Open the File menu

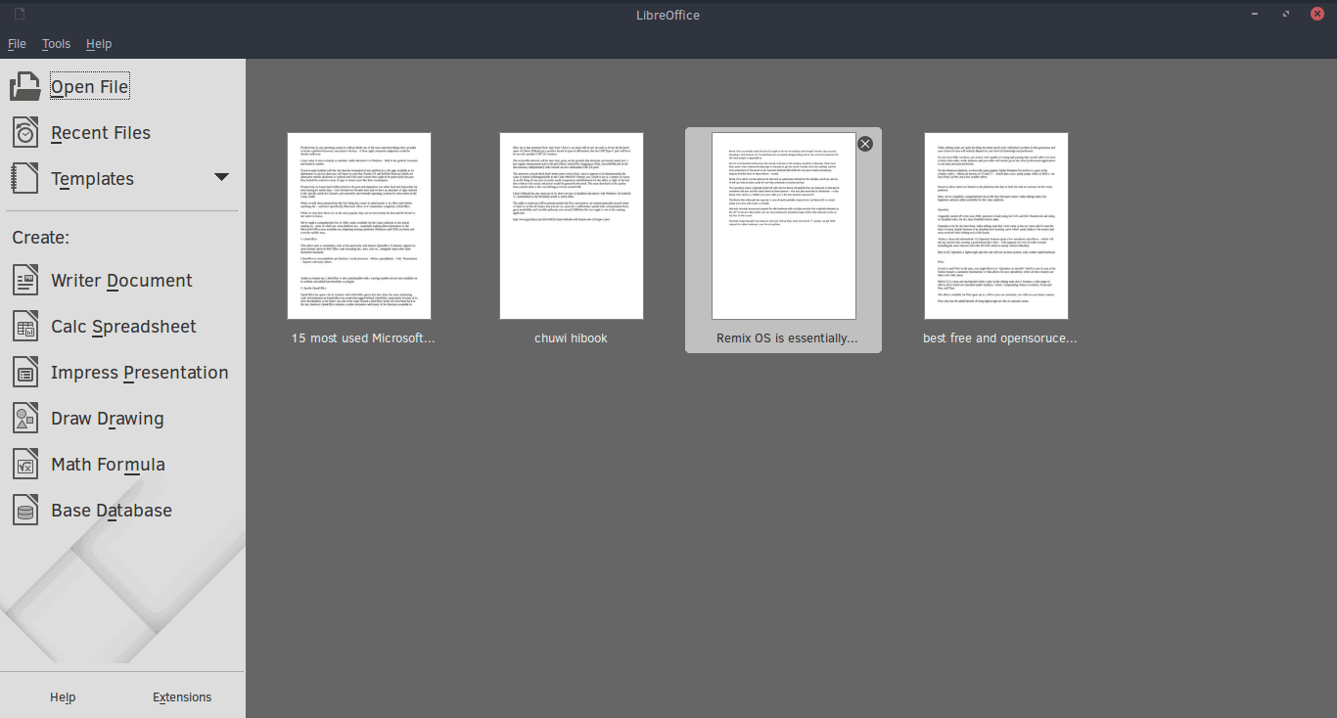tap(17, 44)
